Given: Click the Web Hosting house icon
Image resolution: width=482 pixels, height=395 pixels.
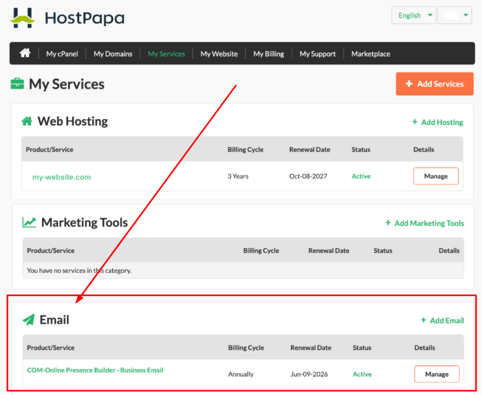Looking at the screenshot, I should coord(27,121).
